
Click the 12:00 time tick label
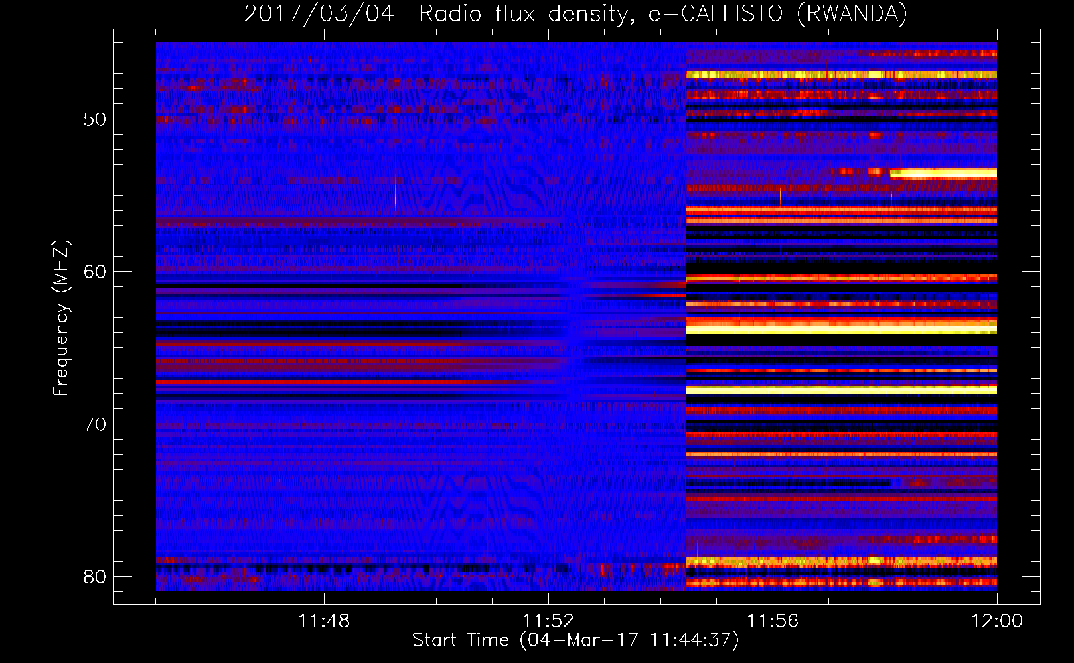pos(997,621)
